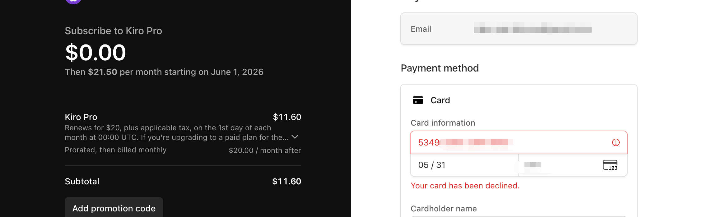
Task: Click the Subtotal $11.60 amount
Action: tap(286, 181)
